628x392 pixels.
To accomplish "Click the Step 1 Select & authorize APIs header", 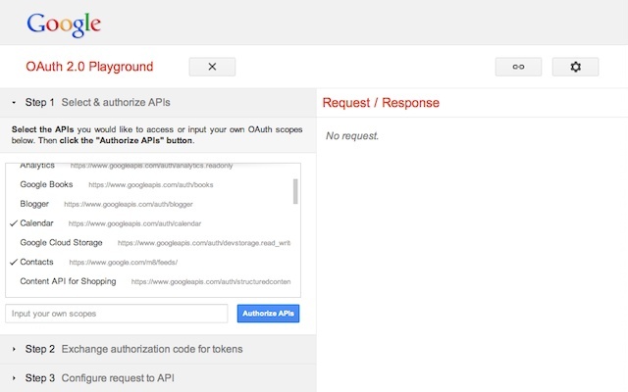I will coord(158,102).
